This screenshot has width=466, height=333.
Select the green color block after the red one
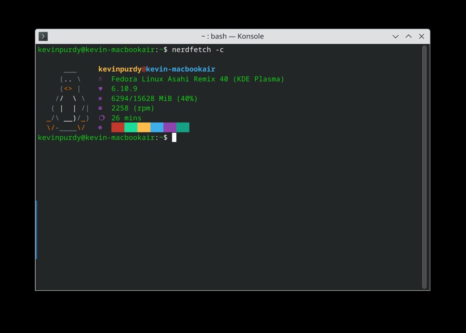131,127
